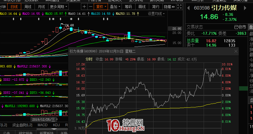Click 总卖量 total sell row label

(x=193, y=41)
